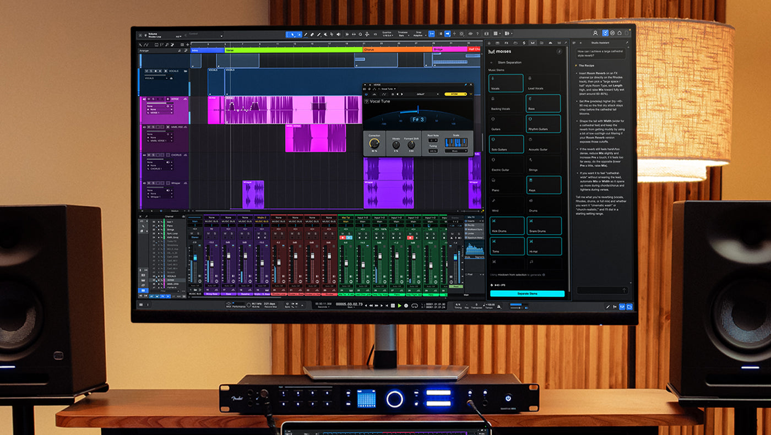Deselect the Bass stem tile
Image resolution: width=771 pixels, height=435 pixels.
(x=543, y=104)
